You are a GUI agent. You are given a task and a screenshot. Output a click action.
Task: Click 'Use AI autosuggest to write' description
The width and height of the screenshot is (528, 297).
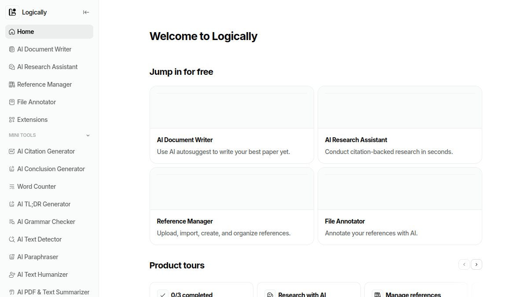[x=224, y=152]
